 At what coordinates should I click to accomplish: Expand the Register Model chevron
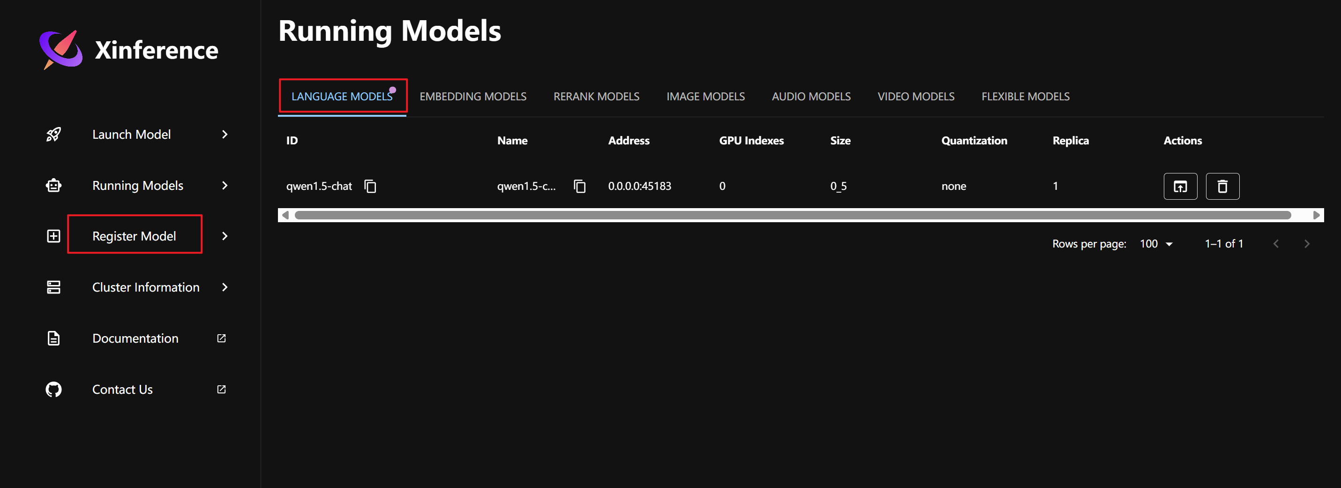pyautogui.click(x=225, y=236)
